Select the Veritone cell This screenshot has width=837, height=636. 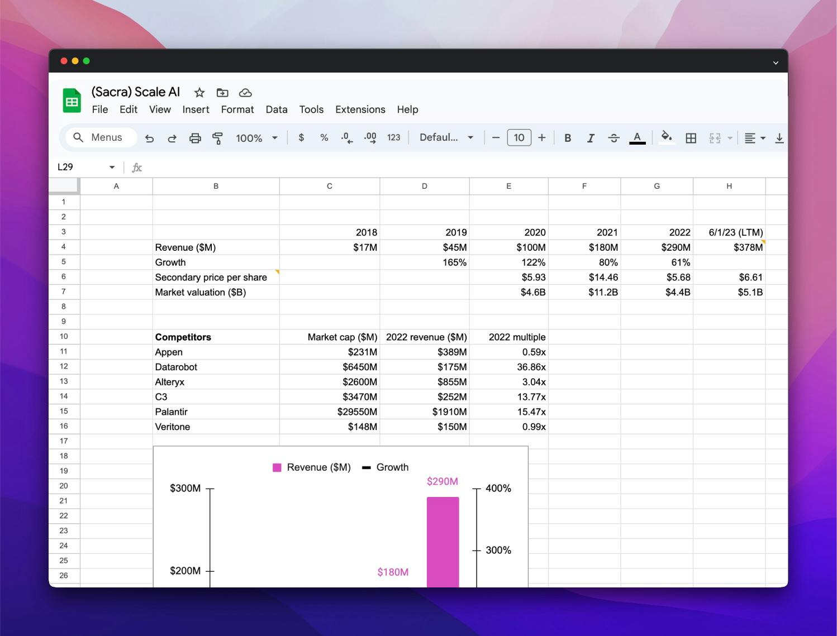point(216,427)
